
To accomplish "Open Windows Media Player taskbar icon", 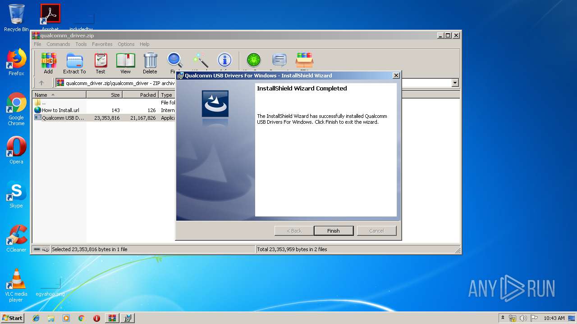I will tap(66, 318).
